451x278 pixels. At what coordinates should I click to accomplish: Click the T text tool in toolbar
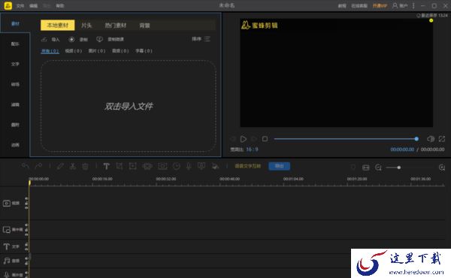pos(106,166)
